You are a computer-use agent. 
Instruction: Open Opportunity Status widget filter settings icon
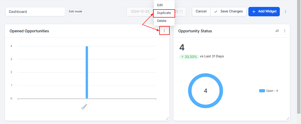pos(277,31)
